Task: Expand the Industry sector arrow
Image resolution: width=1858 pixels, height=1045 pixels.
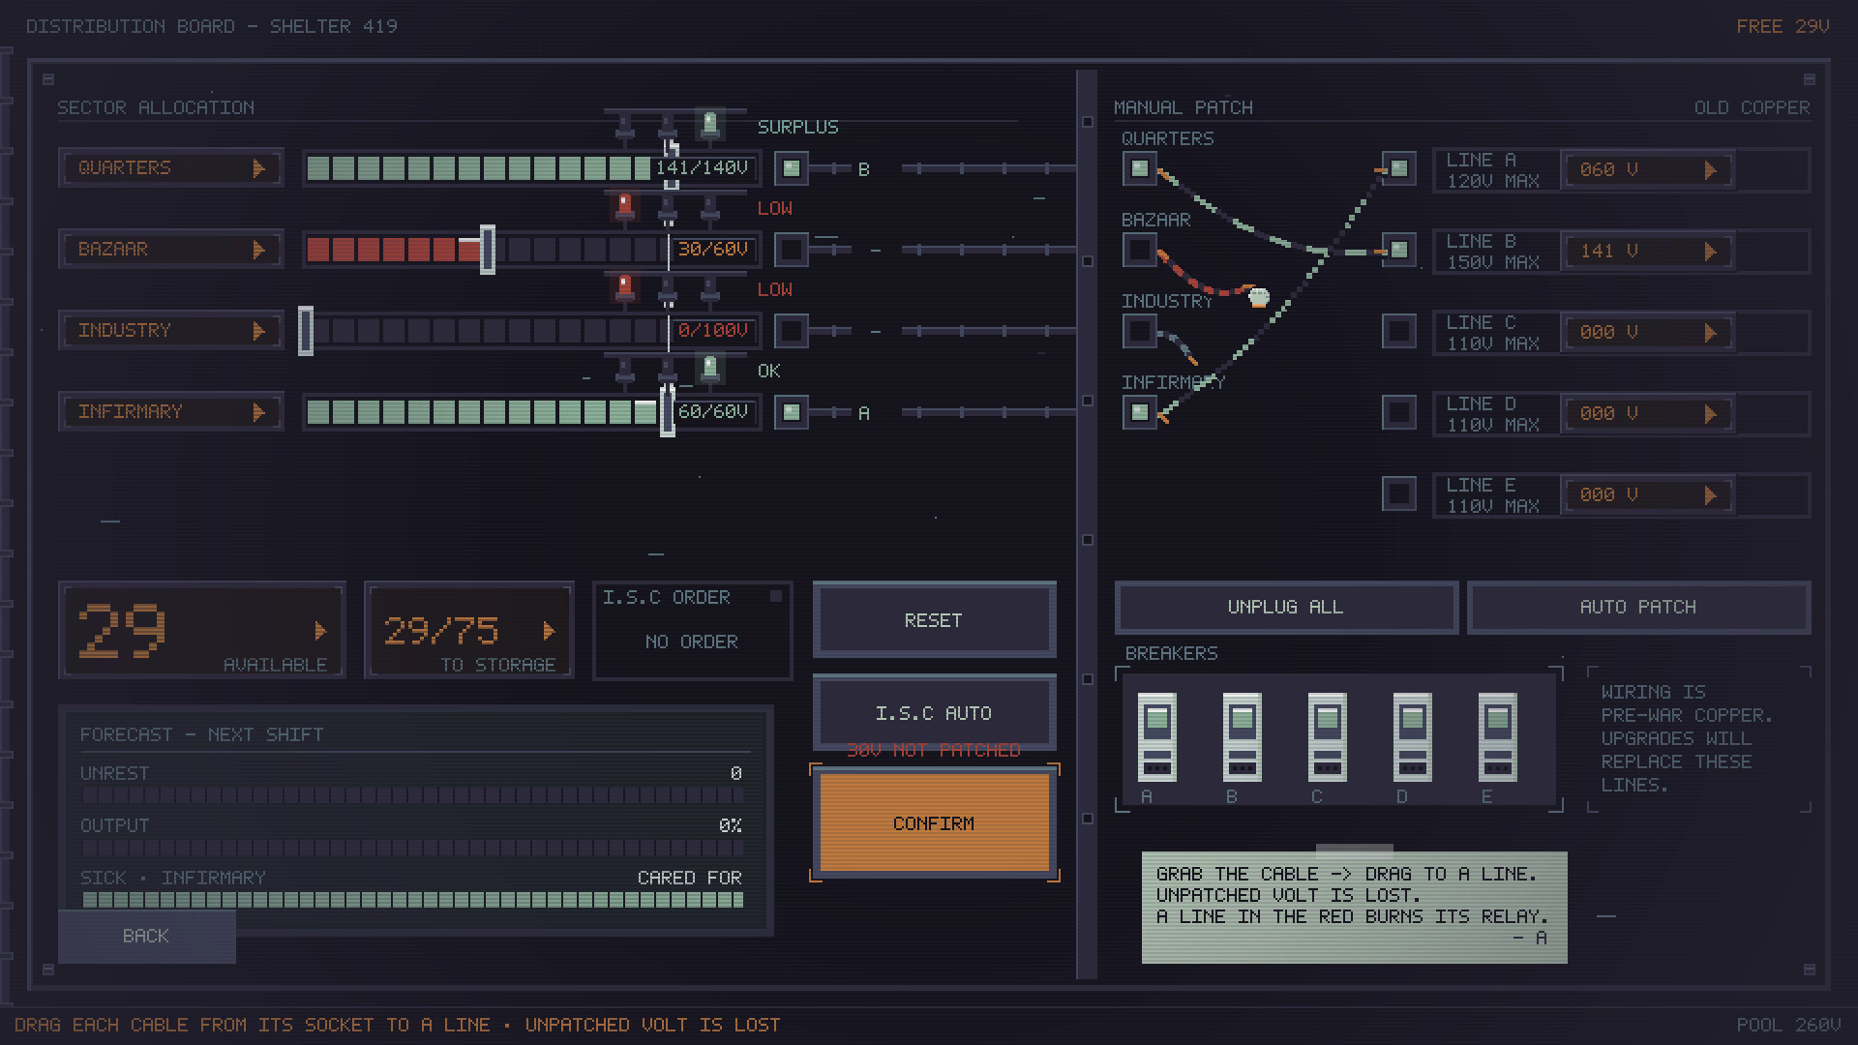Action: [258, 331]
